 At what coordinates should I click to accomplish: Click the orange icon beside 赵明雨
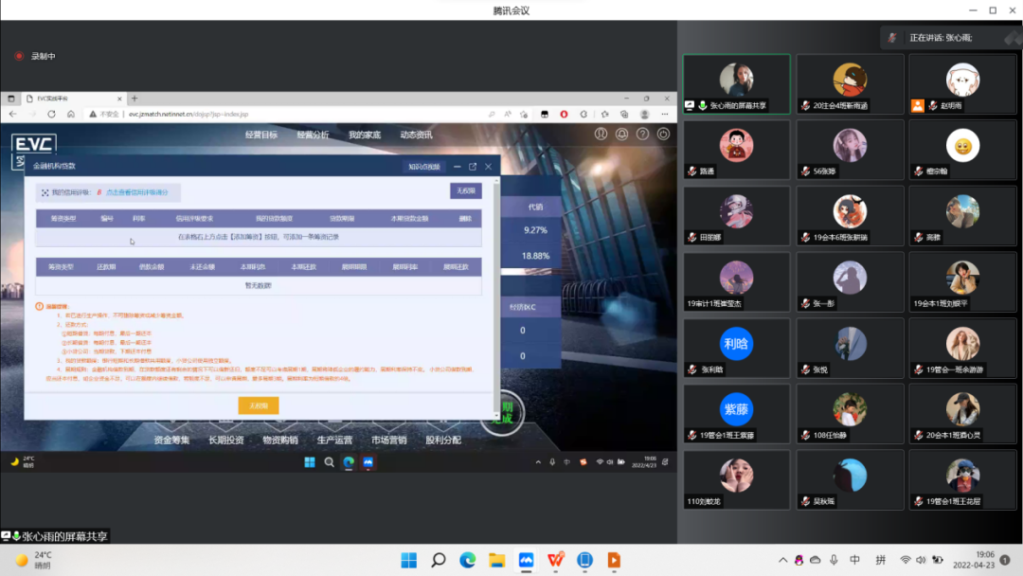pyautogui.click(x=917, y=106)
